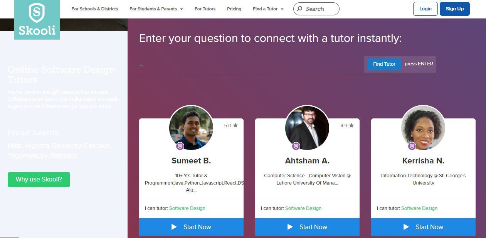
Task: Click the Skooli shield logo
Action: coord(37,14)
